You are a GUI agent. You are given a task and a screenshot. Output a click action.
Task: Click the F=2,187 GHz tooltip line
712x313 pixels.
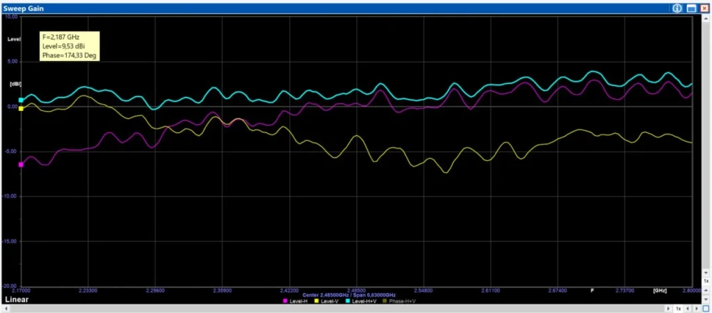[x=61, y=38]
